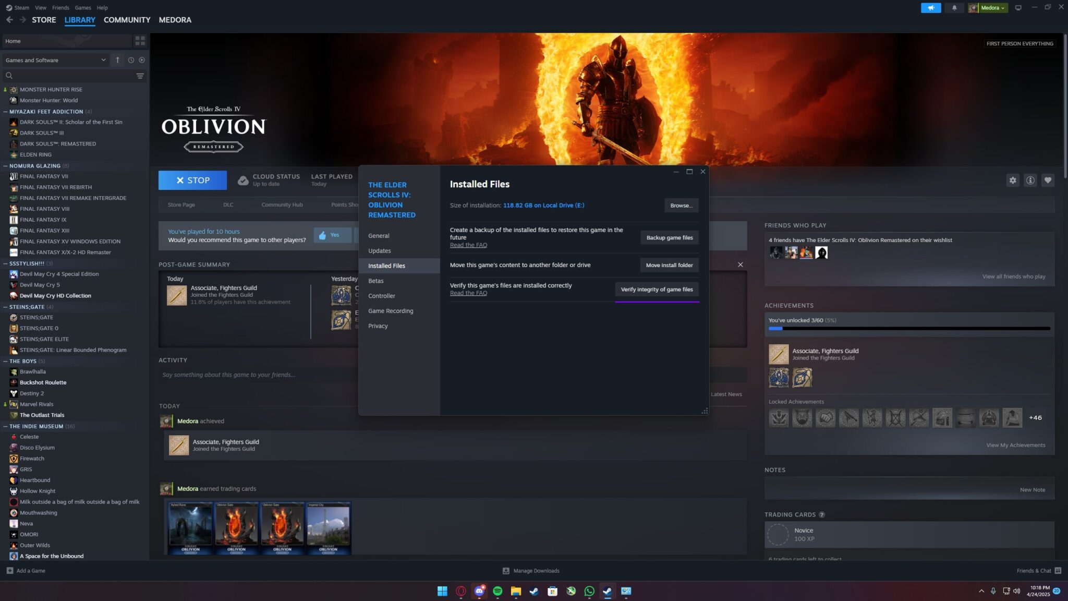Click Verify integrity of game files
The width and height of the screenshot is (1068, 601).
coord(657,290)
